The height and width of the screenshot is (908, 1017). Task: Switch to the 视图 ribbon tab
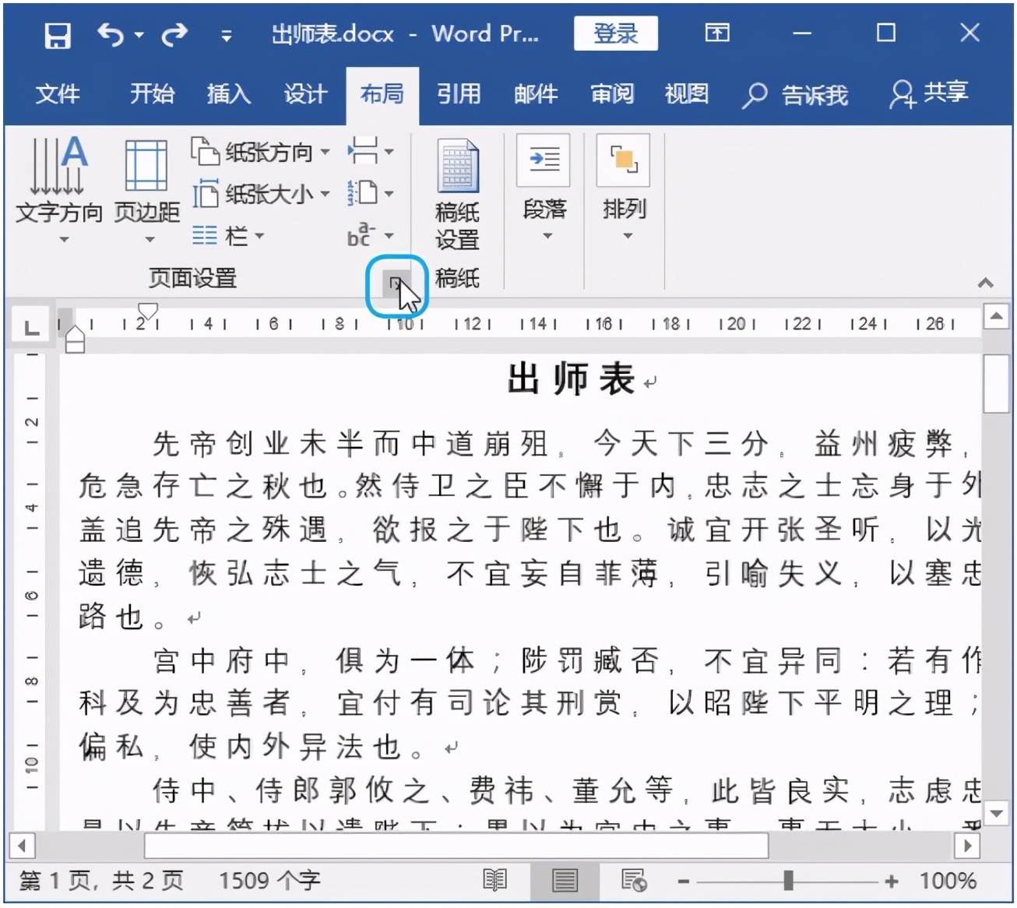(x=685, y=94)
